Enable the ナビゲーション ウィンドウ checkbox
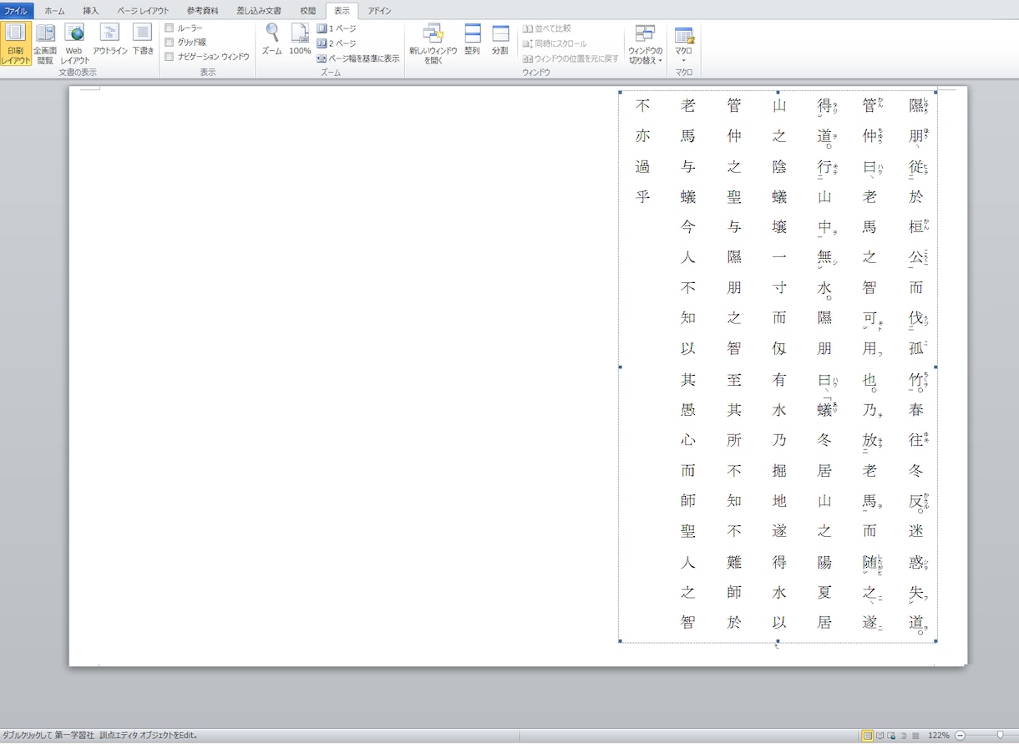 coord(170,57)
